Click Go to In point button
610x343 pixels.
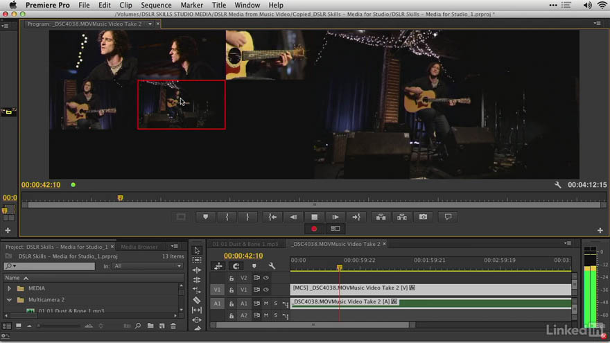(272, 217)
